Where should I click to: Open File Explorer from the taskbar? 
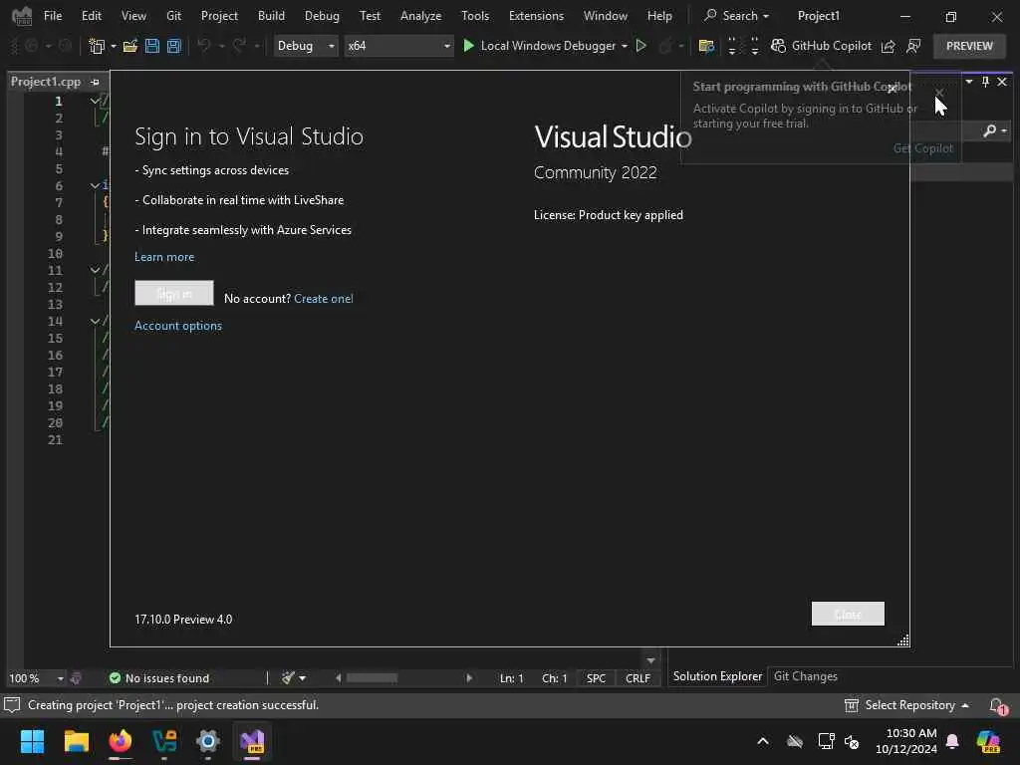[76, 741]
